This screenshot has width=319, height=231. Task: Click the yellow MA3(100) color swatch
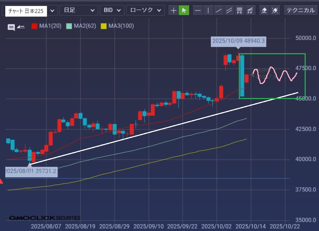104,26
